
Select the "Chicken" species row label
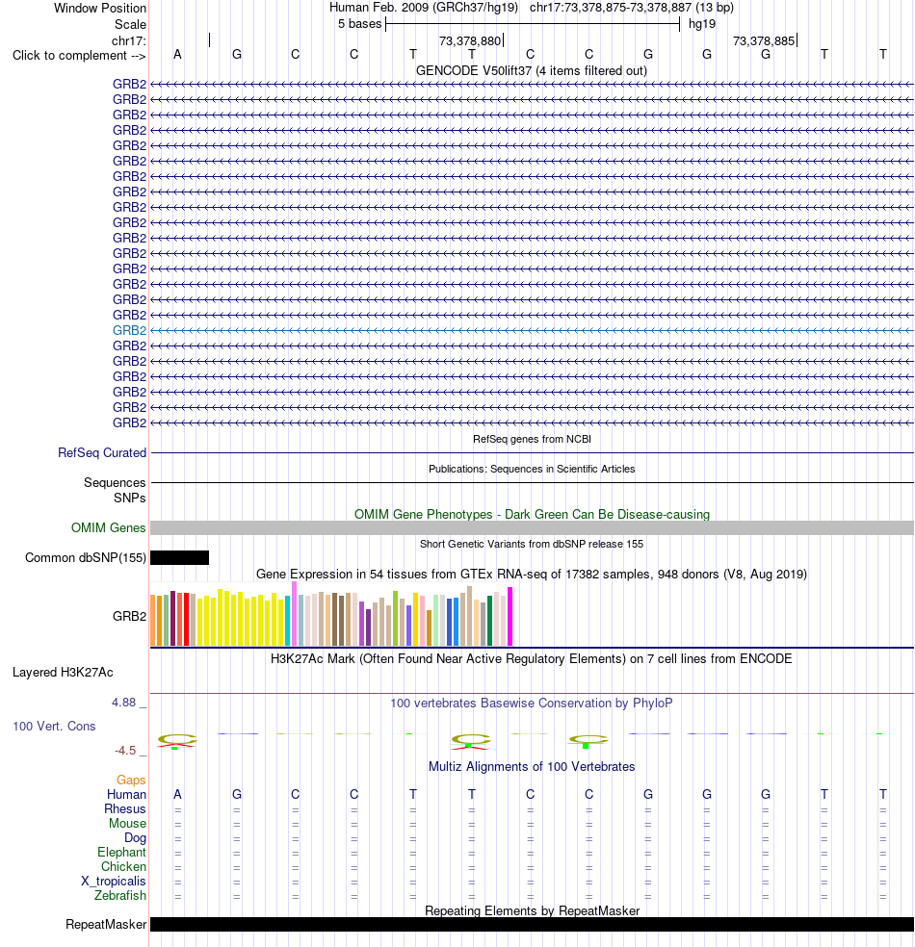click(x=123, y=867)
